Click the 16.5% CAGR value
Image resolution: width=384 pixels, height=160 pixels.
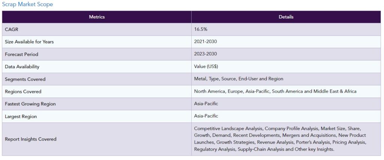[201, 29]
